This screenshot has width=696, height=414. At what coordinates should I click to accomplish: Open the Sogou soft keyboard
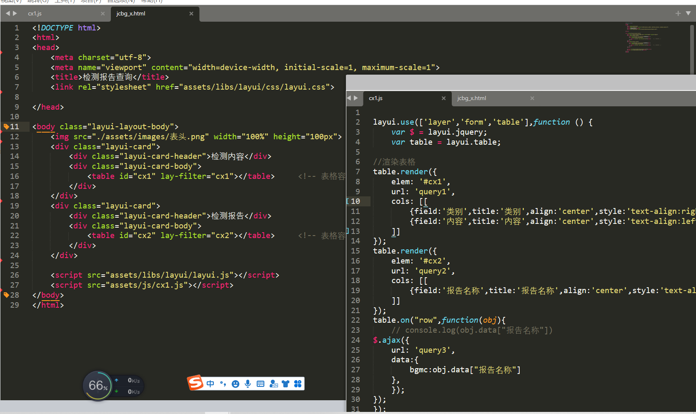[260, 384]
